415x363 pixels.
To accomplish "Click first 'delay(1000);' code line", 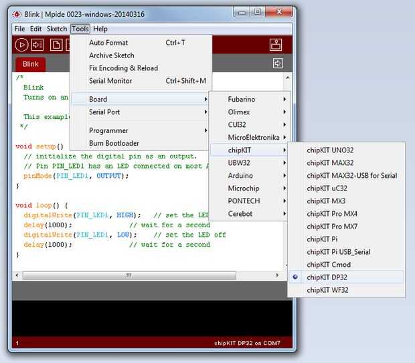I will click(48, 225).
